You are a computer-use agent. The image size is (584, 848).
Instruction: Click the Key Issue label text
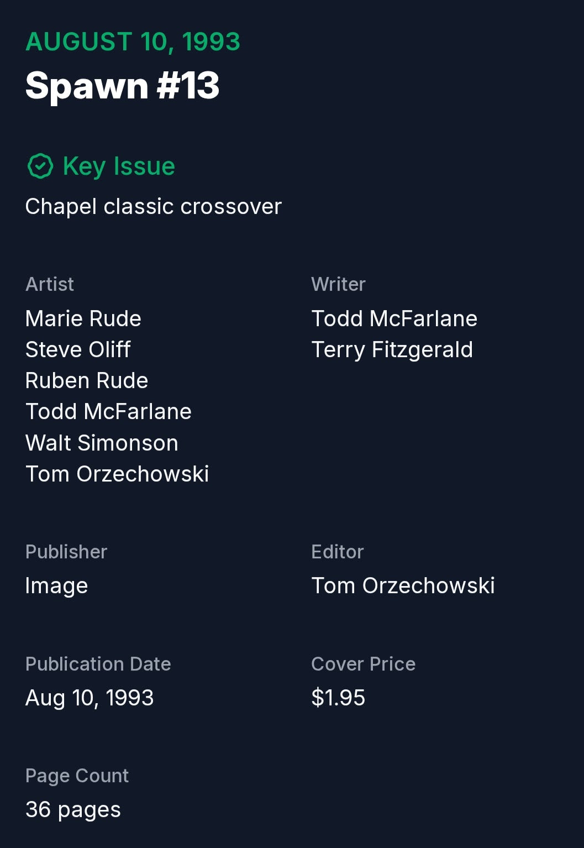point(119,166)
